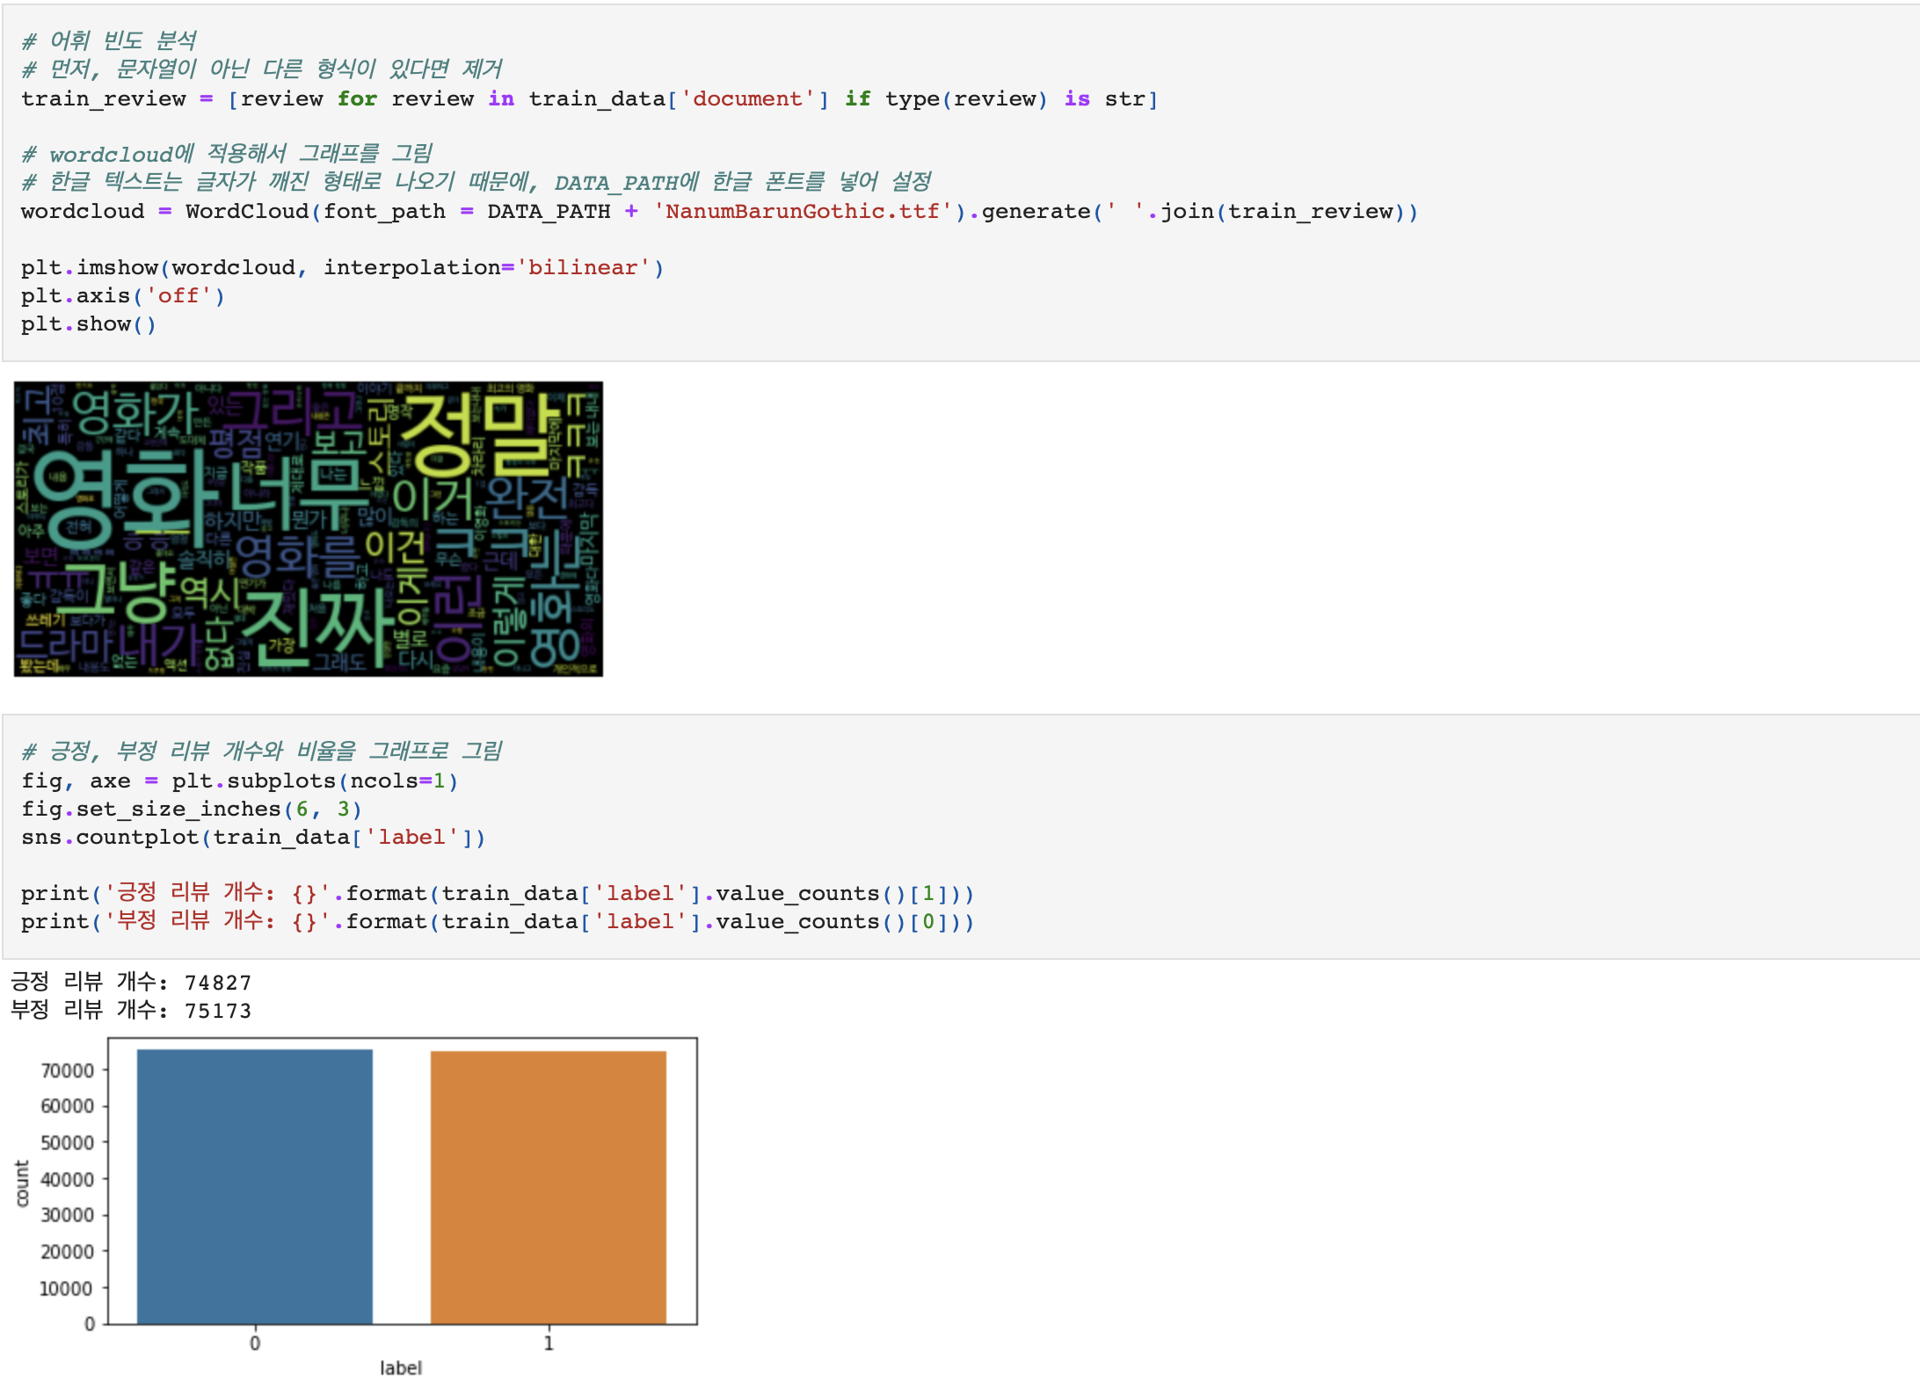Click the 'label' x-axis title
The height and width of the screenshot is (1387, 1920).
point(401,1368)
